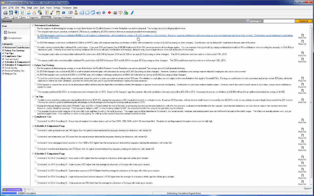Collapse the Tax Tips section
Screen dimensions: 314x196
[33, 97]
